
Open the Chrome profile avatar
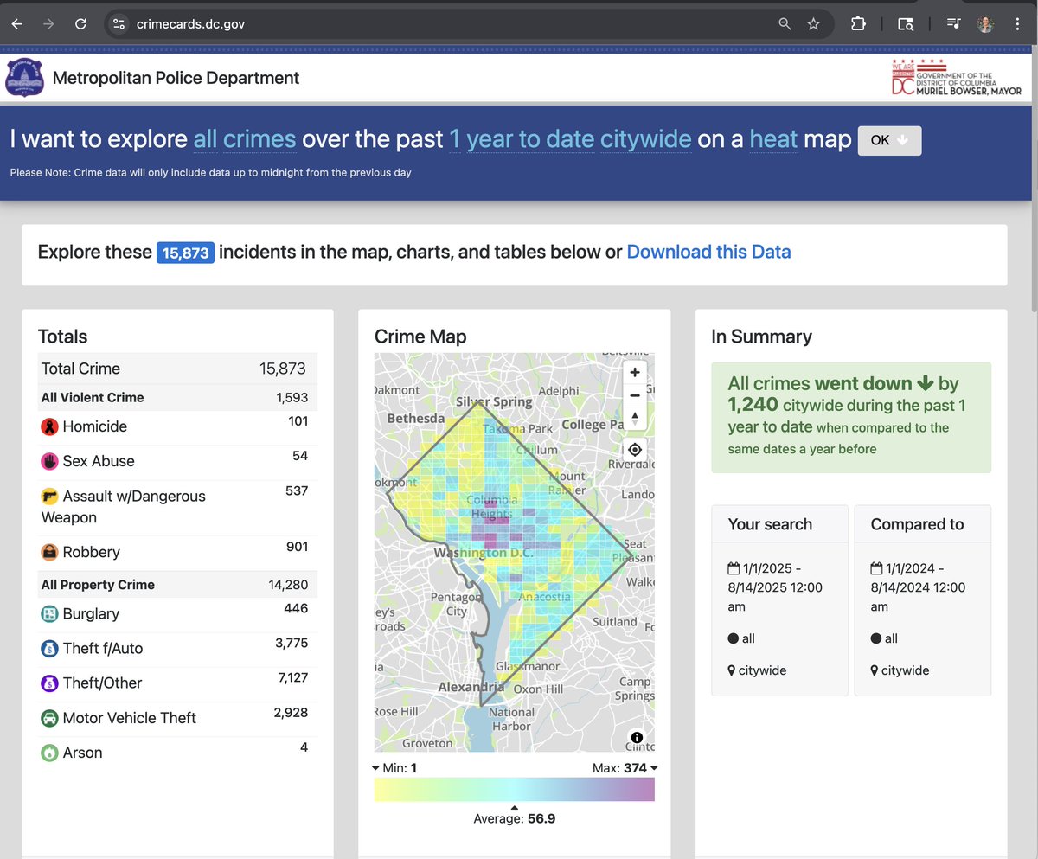click(985, 24)
